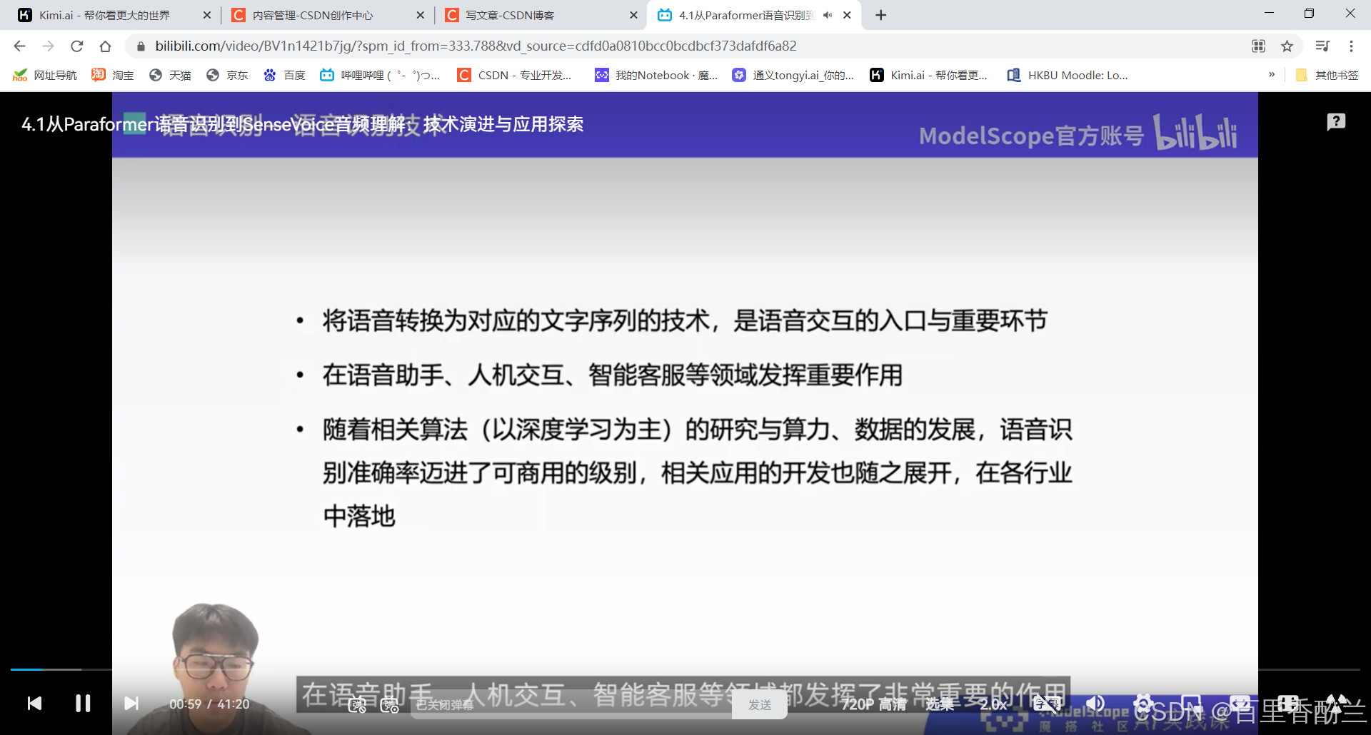This screenshot has width=1371, height=735.
Task: Click the video title text overlay
Action: pyautogui.click(x=302, y=124)
